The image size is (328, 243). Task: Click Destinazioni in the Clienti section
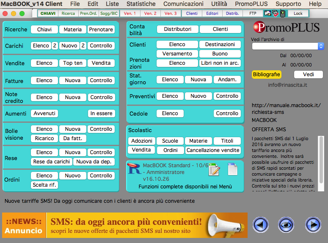pyautogui.click(x=220, y=44)
